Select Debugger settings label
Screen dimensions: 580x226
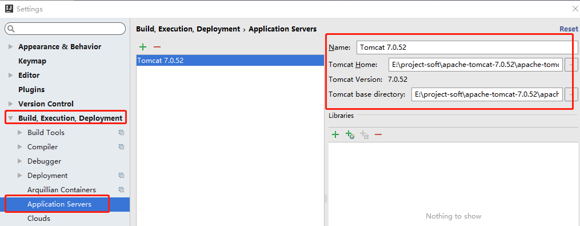tap(45, 161)
